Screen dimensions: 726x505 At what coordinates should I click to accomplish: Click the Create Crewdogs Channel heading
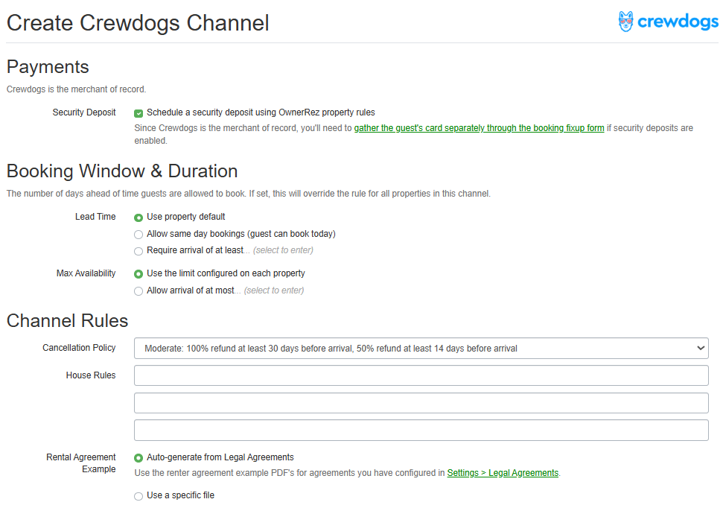(x=138, y=23)
